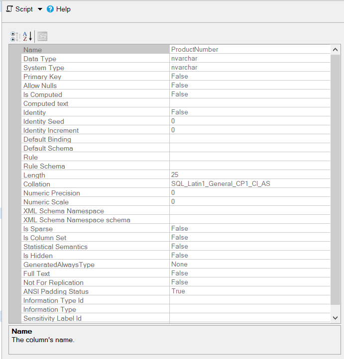Click the Script scroll icon
Viewport: 344px width, 359px height.
click(9, 9)
